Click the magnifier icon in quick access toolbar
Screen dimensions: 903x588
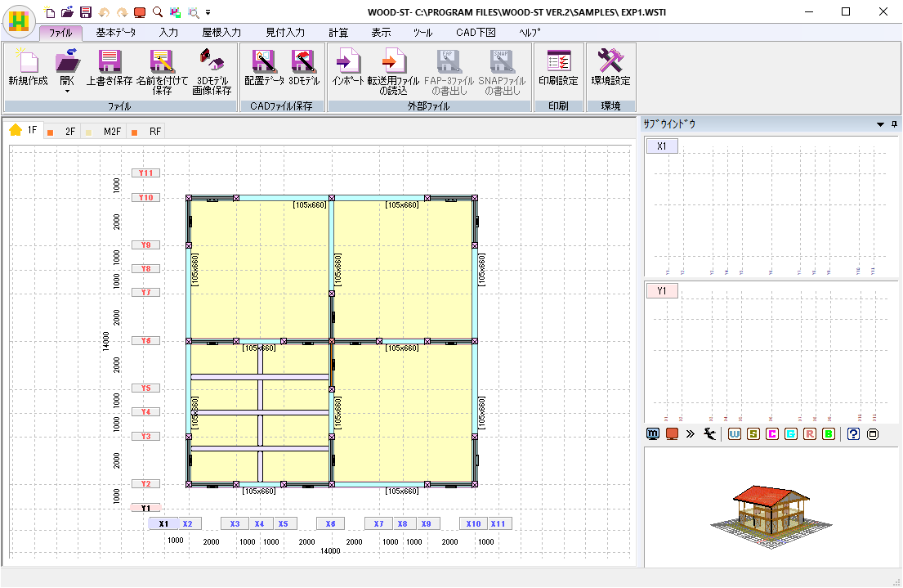(157, 12)
